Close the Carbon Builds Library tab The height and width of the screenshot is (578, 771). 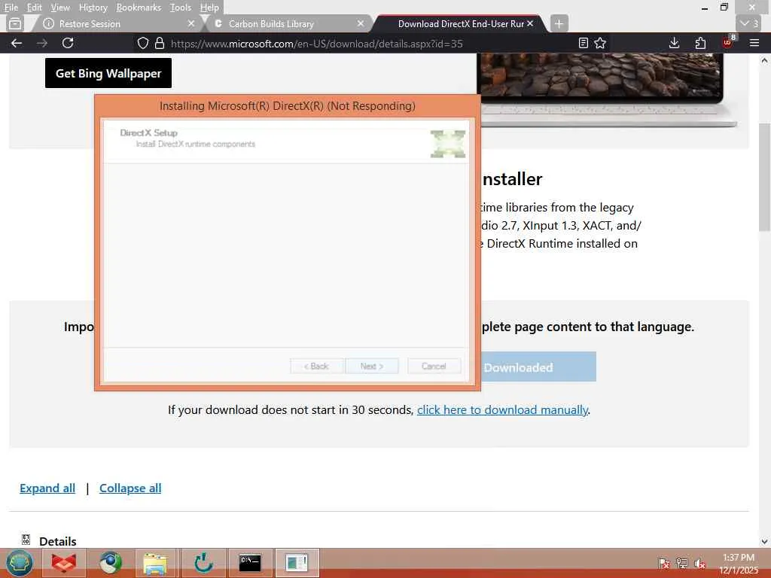[361, 23]
